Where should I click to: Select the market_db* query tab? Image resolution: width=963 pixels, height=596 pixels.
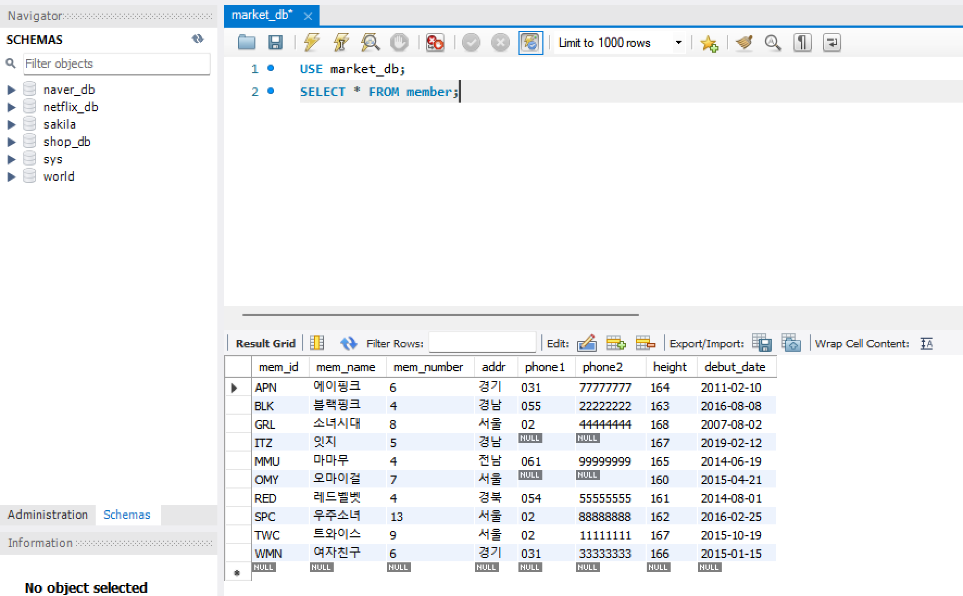tap(262, 15)
